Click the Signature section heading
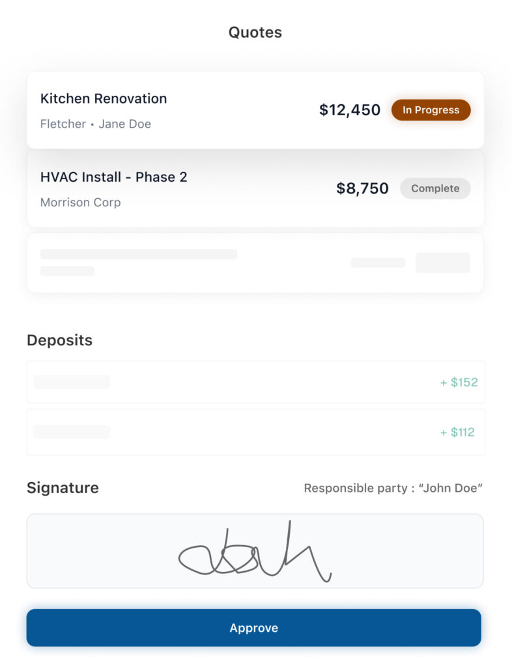 (63, 488)
